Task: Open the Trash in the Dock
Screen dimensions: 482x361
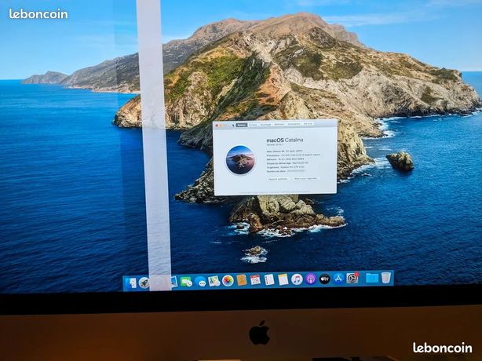Action: (x=386, y=278)
